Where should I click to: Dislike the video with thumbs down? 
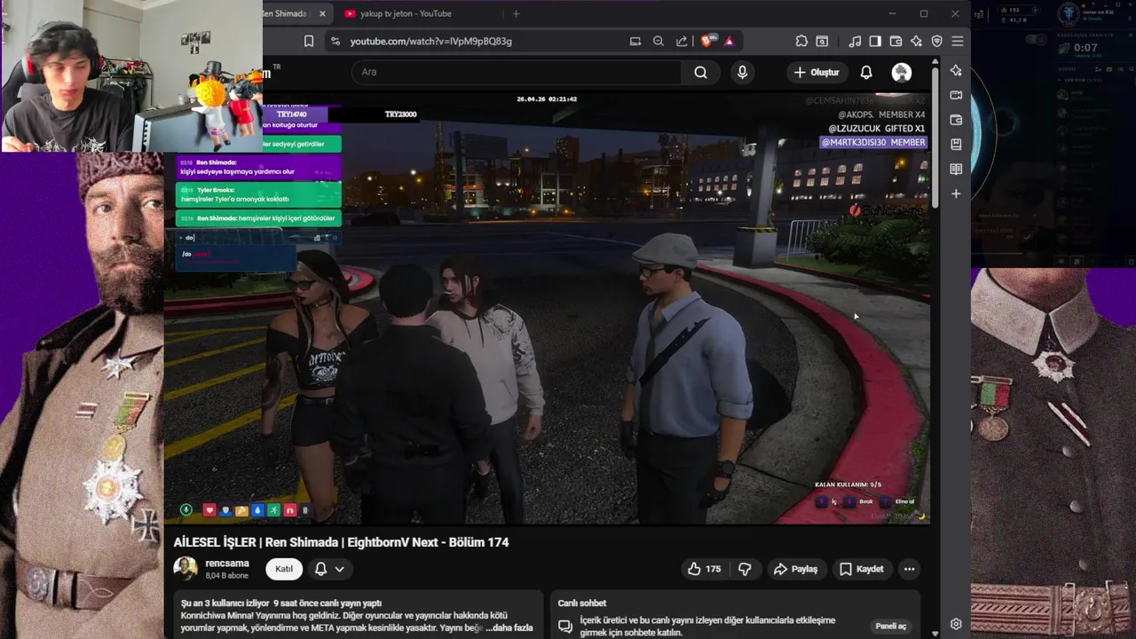745,569
